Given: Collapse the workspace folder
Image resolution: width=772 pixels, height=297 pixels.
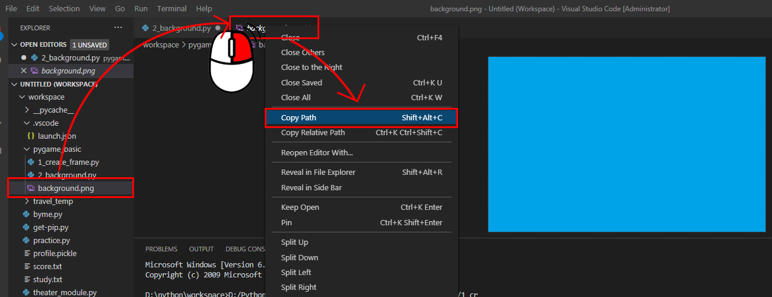Looking at the screenshot, I should click(22, 97).
